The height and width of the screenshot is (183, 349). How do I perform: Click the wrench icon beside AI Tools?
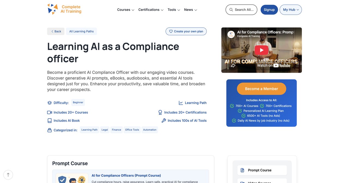(x=164, y=121)
